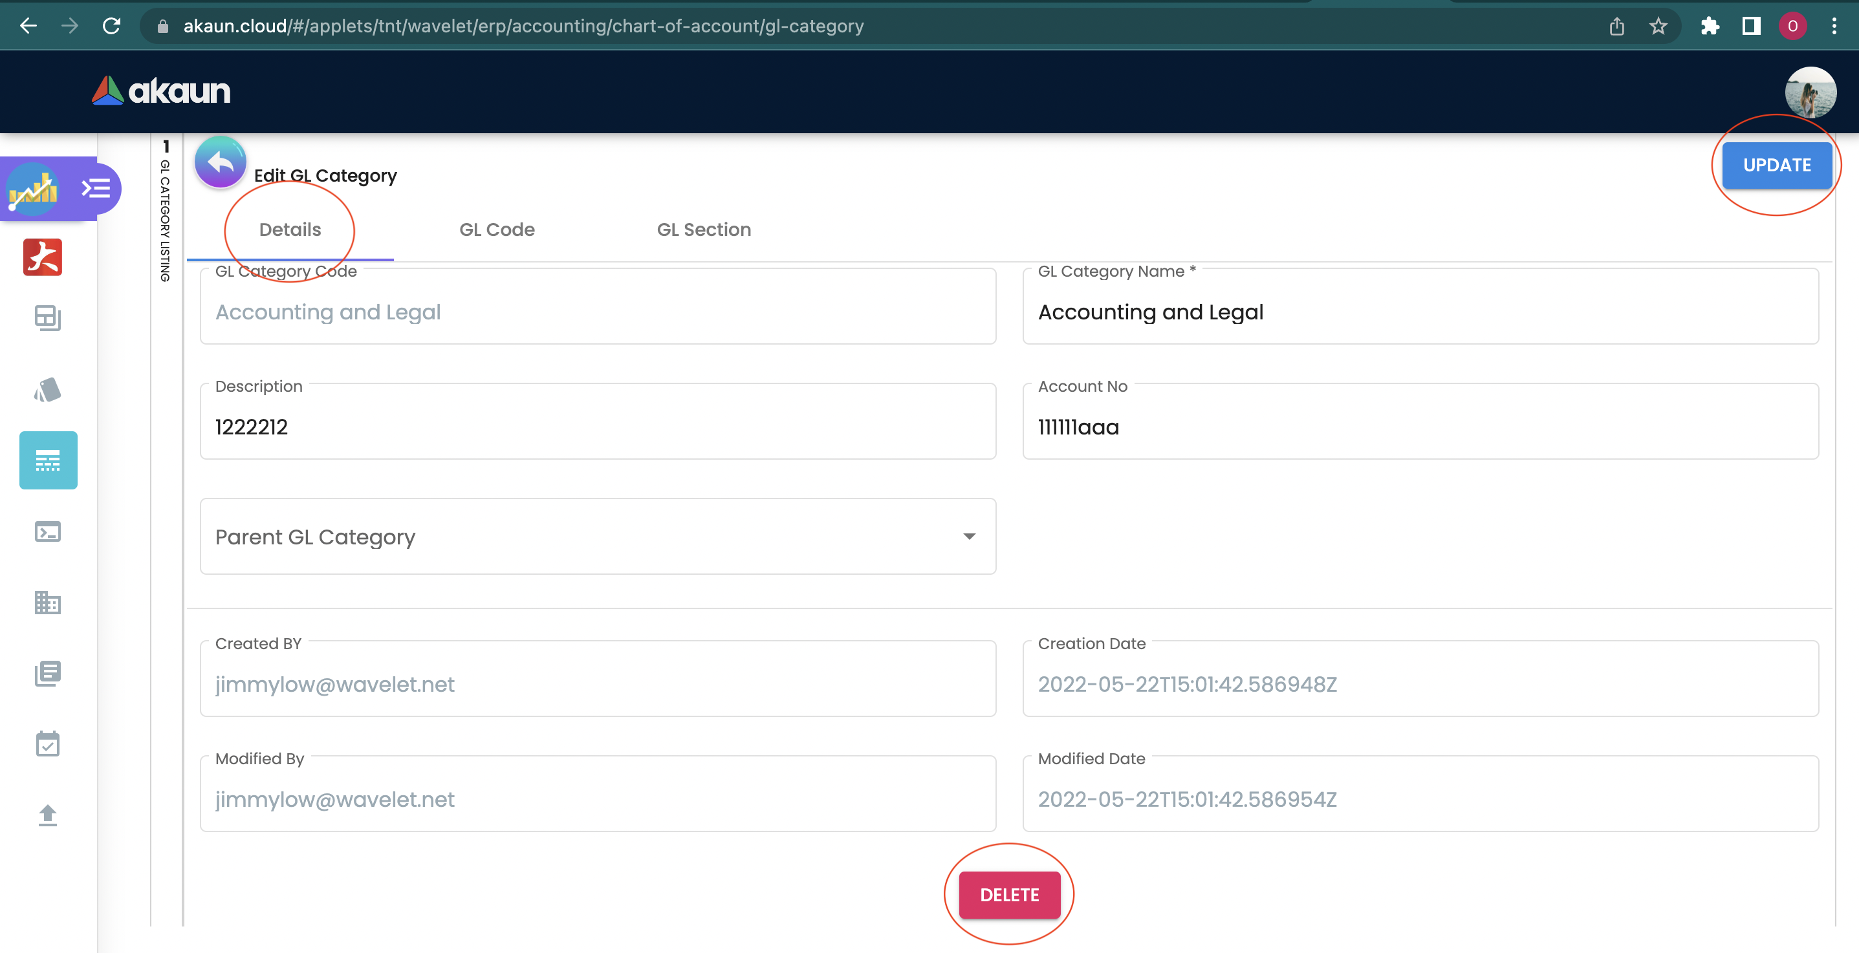Open the red PDF-style applet icon
Screen dimensions: 1859x953
(43, 257)
